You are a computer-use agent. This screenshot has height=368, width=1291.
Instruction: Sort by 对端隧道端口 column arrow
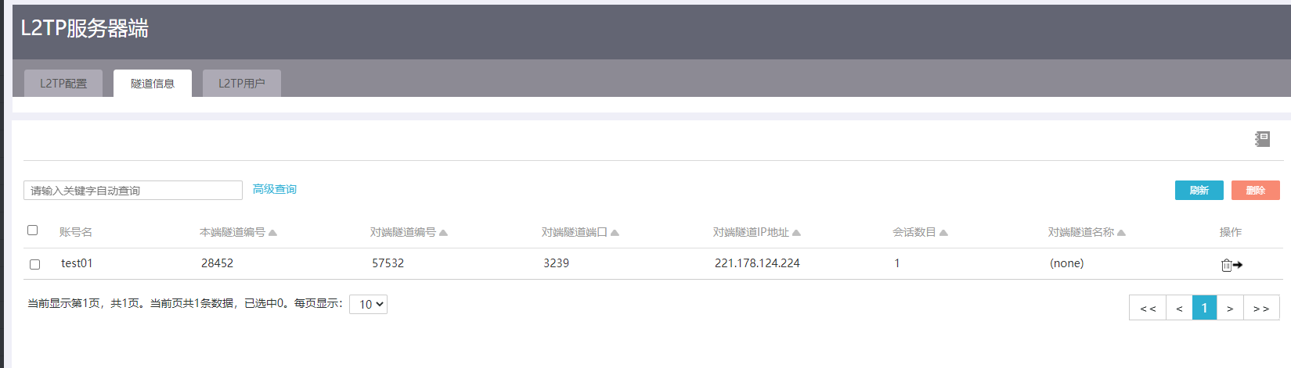click(x=615, y=233)
